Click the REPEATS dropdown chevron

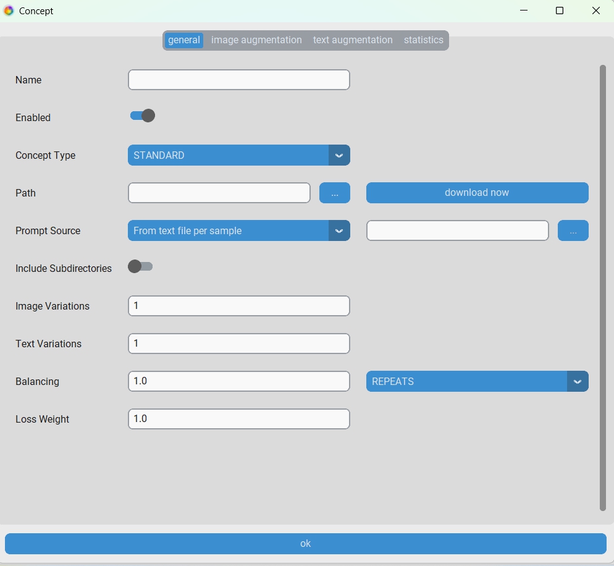tap(578, 381)
